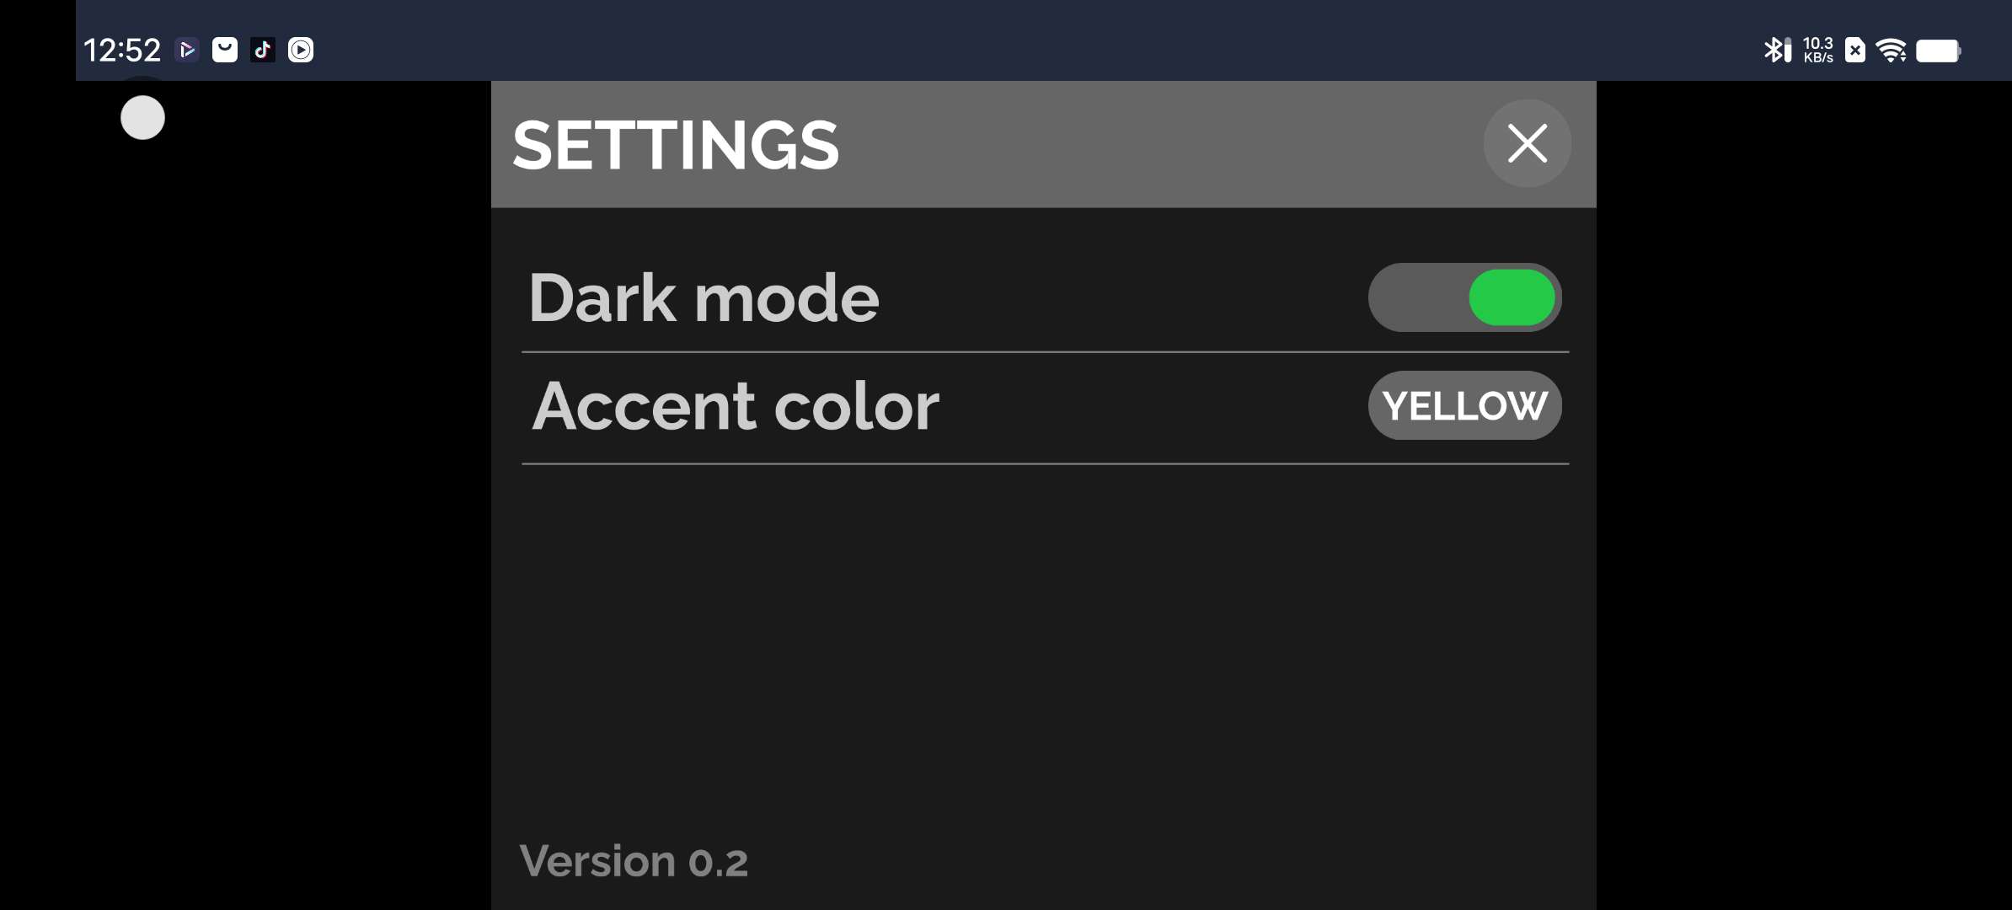
Task: Tap the SETTINGS header title
Action: (x=675, y=145)
